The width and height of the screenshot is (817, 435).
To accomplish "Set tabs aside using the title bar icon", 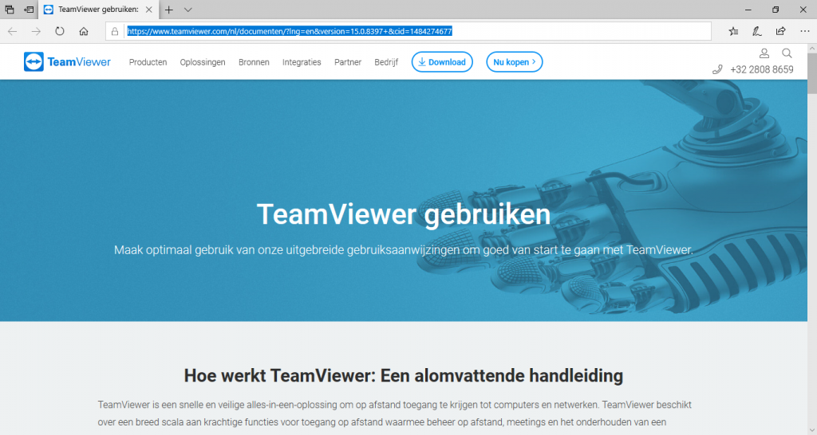I will point(29,10).
